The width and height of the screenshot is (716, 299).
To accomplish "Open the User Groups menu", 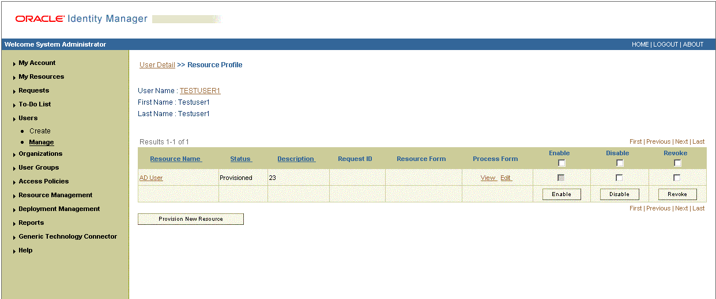I will [39, 167].
